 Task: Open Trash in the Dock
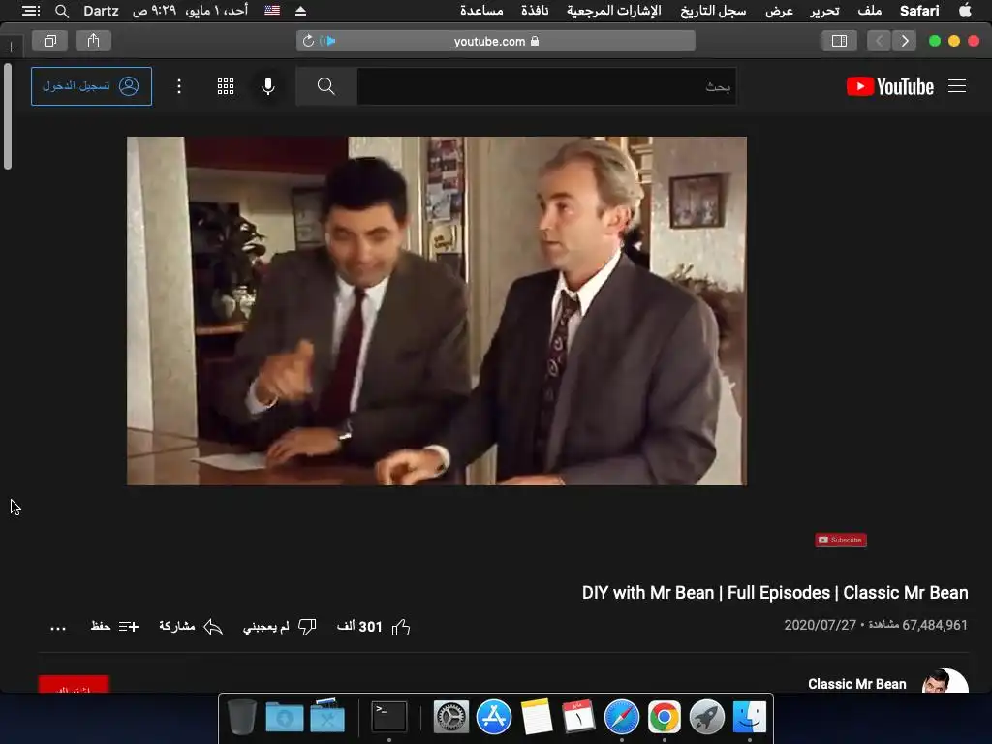pyautogui.click(x=241, y=717)
